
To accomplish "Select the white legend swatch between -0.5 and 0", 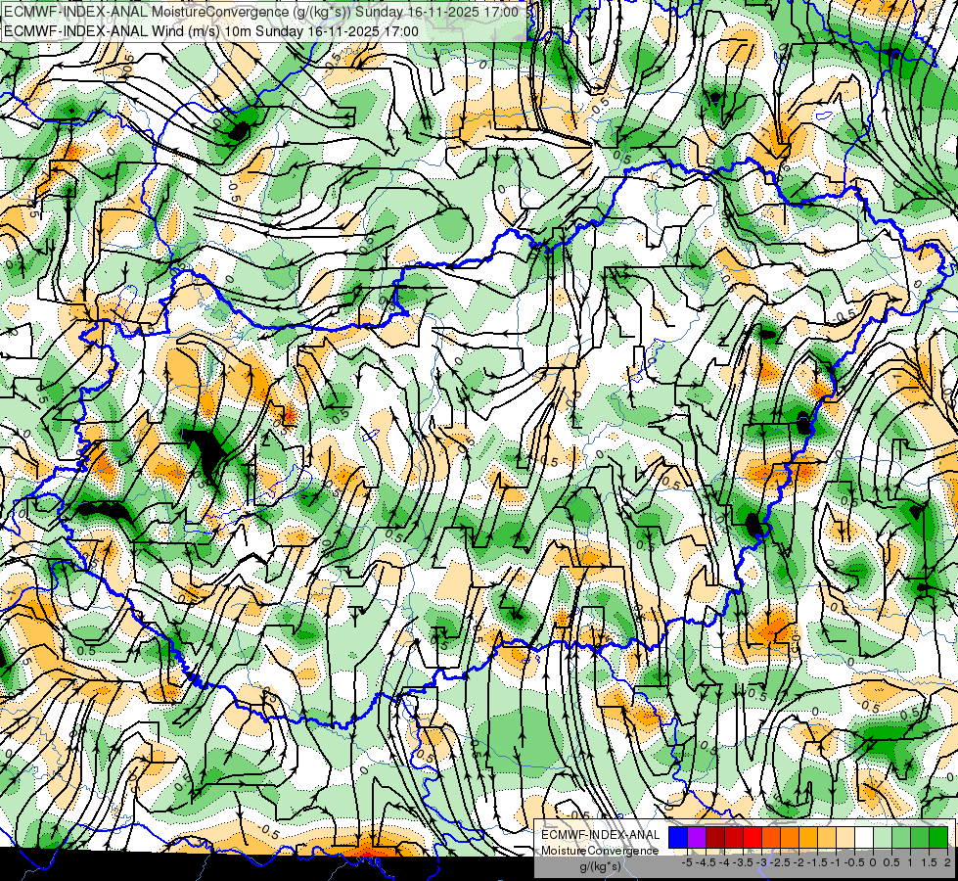I will coord(863,838).
